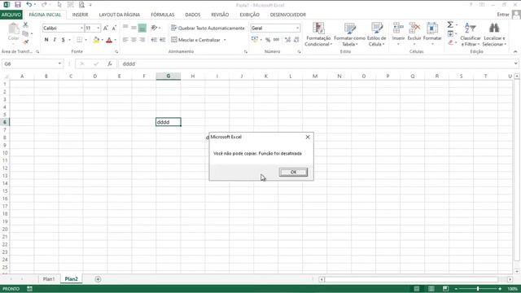Toggle bold formatting (N)
Viewport: 521px width, 293px height.
point(46,40)
